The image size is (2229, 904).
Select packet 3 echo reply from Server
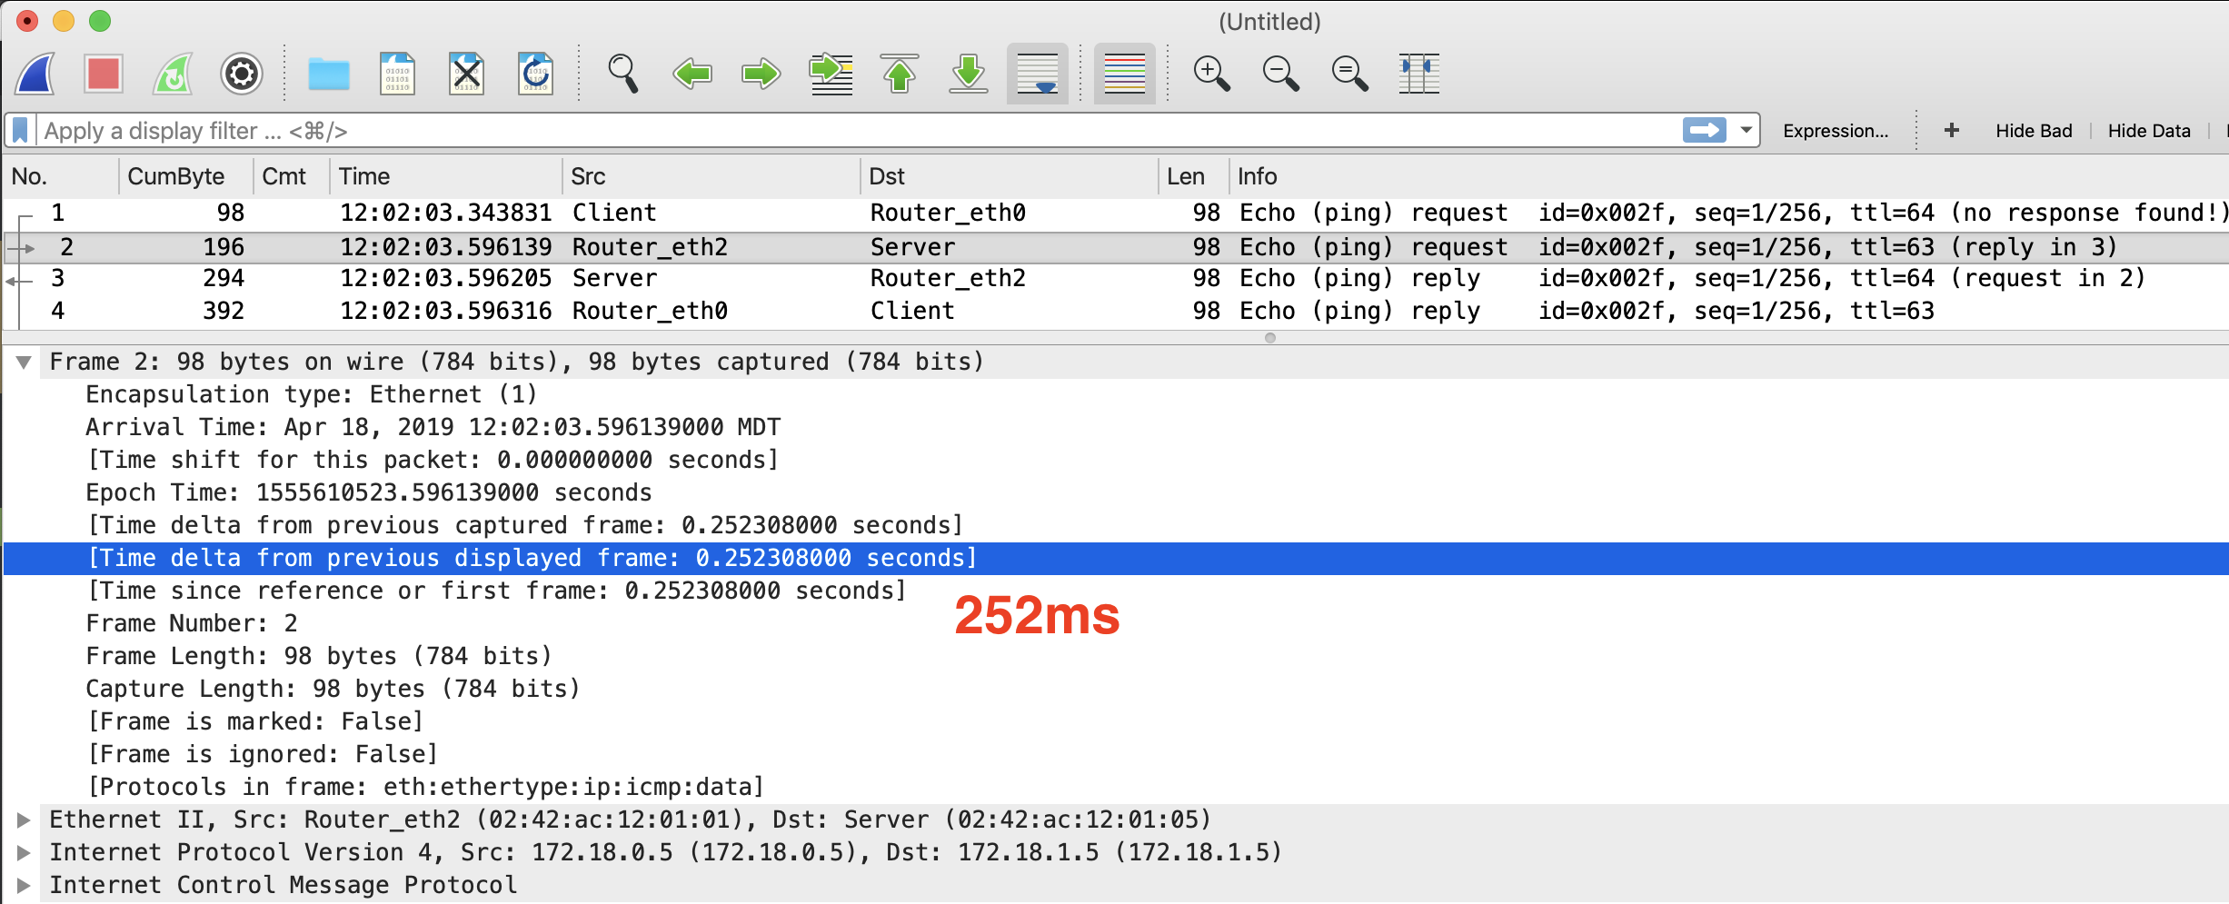pyautogui.click(x=1116, y=279)
